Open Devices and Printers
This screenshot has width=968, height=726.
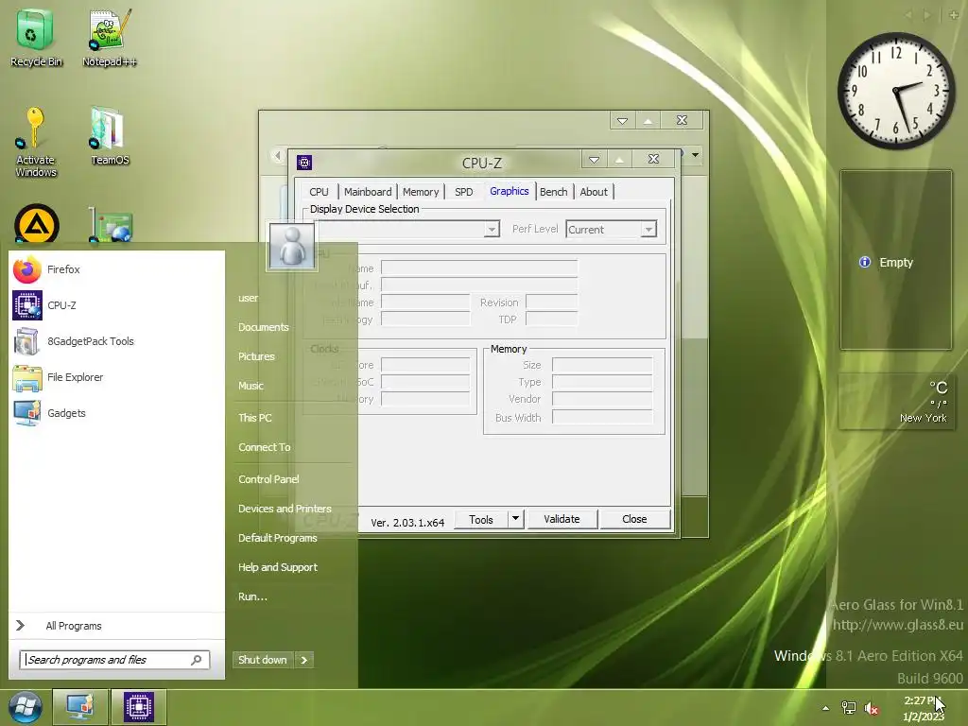285,509
